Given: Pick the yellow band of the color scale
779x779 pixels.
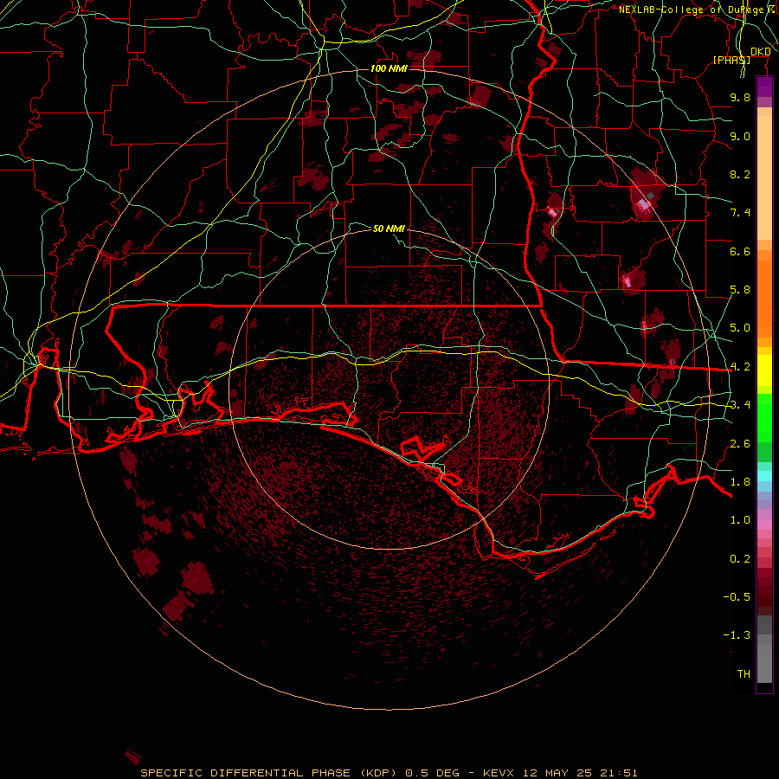Looking at the screenshot, I should point(764,370).
